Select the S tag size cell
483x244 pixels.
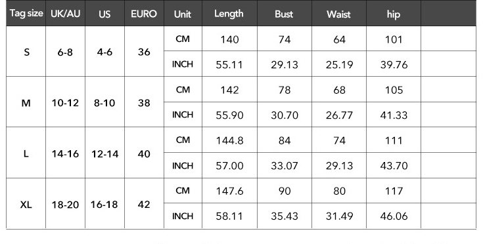tap(26, 52)
